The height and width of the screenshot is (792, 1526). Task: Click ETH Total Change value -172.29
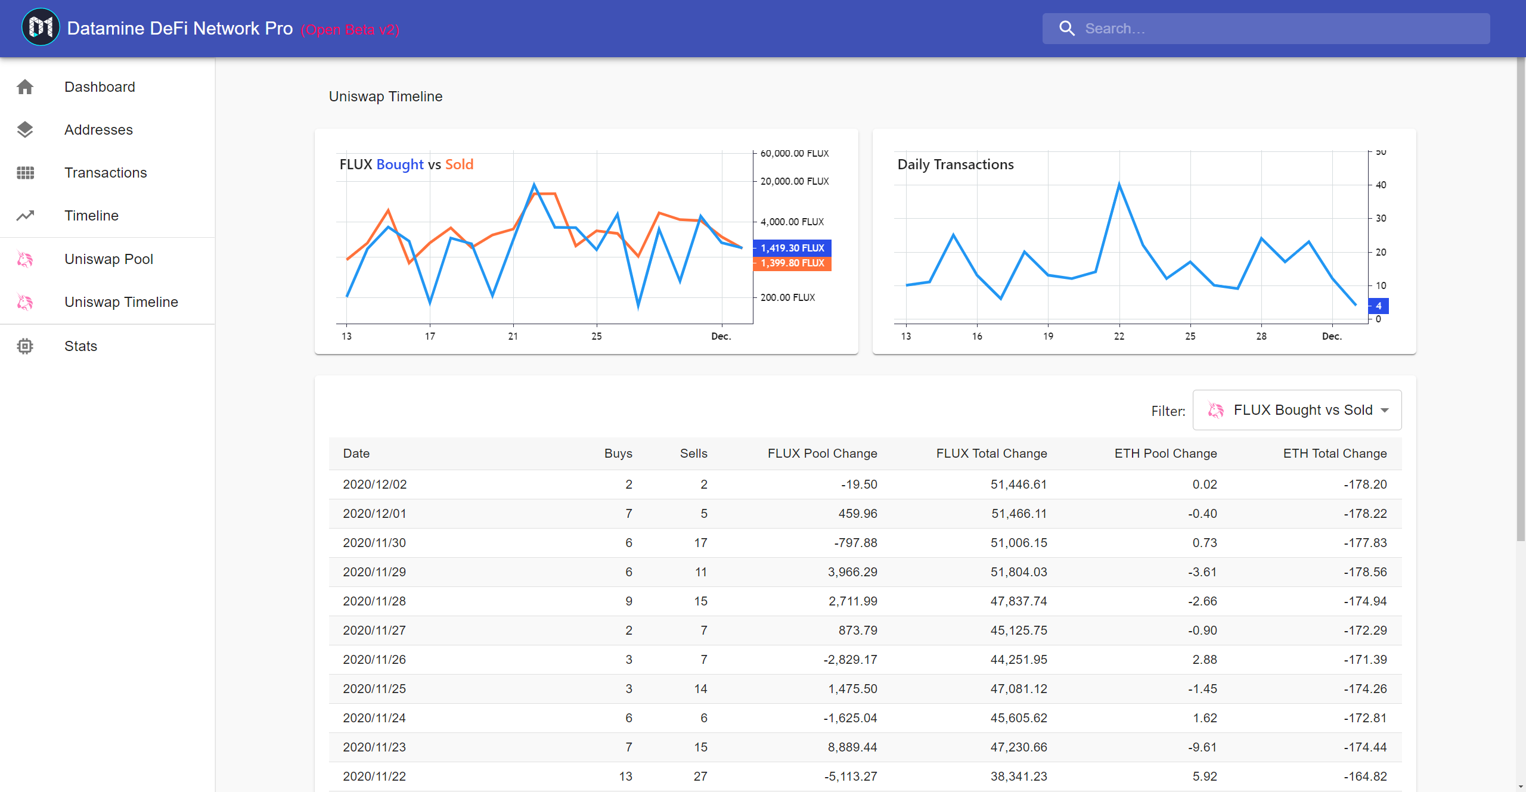click(x=1365, y=631)
